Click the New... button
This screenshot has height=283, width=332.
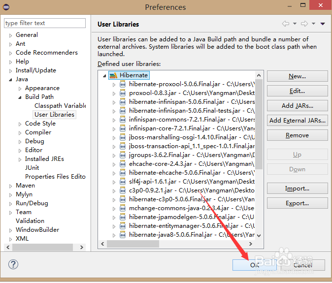tap(298, 76)
